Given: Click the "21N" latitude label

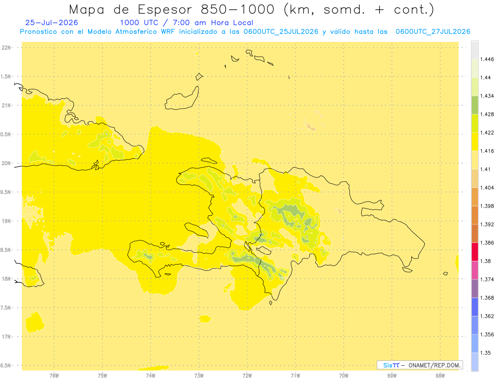Looking at the screenshot, I should 6,105.
